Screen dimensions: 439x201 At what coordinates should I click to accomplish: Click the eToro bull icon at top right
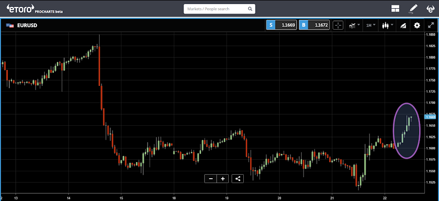[x=430, y=9]
